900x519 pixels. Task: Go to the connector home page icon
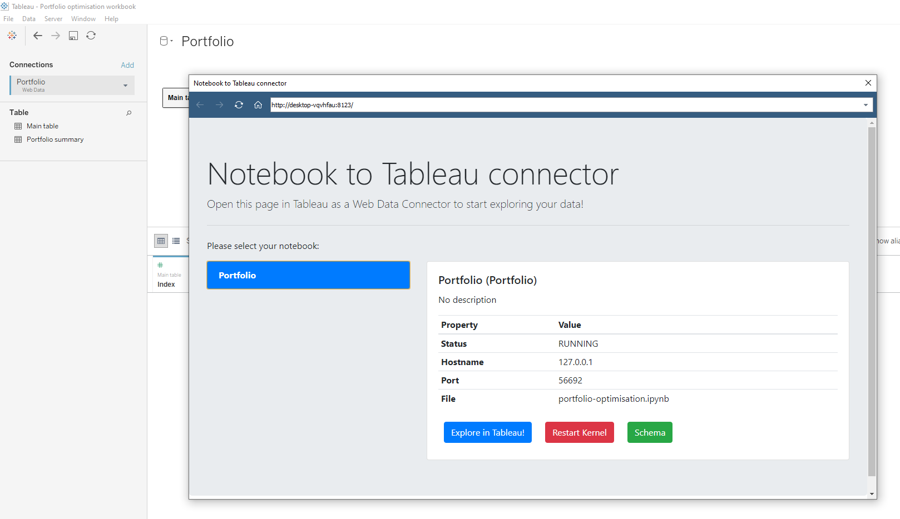pyautogui.click(x=258, y=104)
